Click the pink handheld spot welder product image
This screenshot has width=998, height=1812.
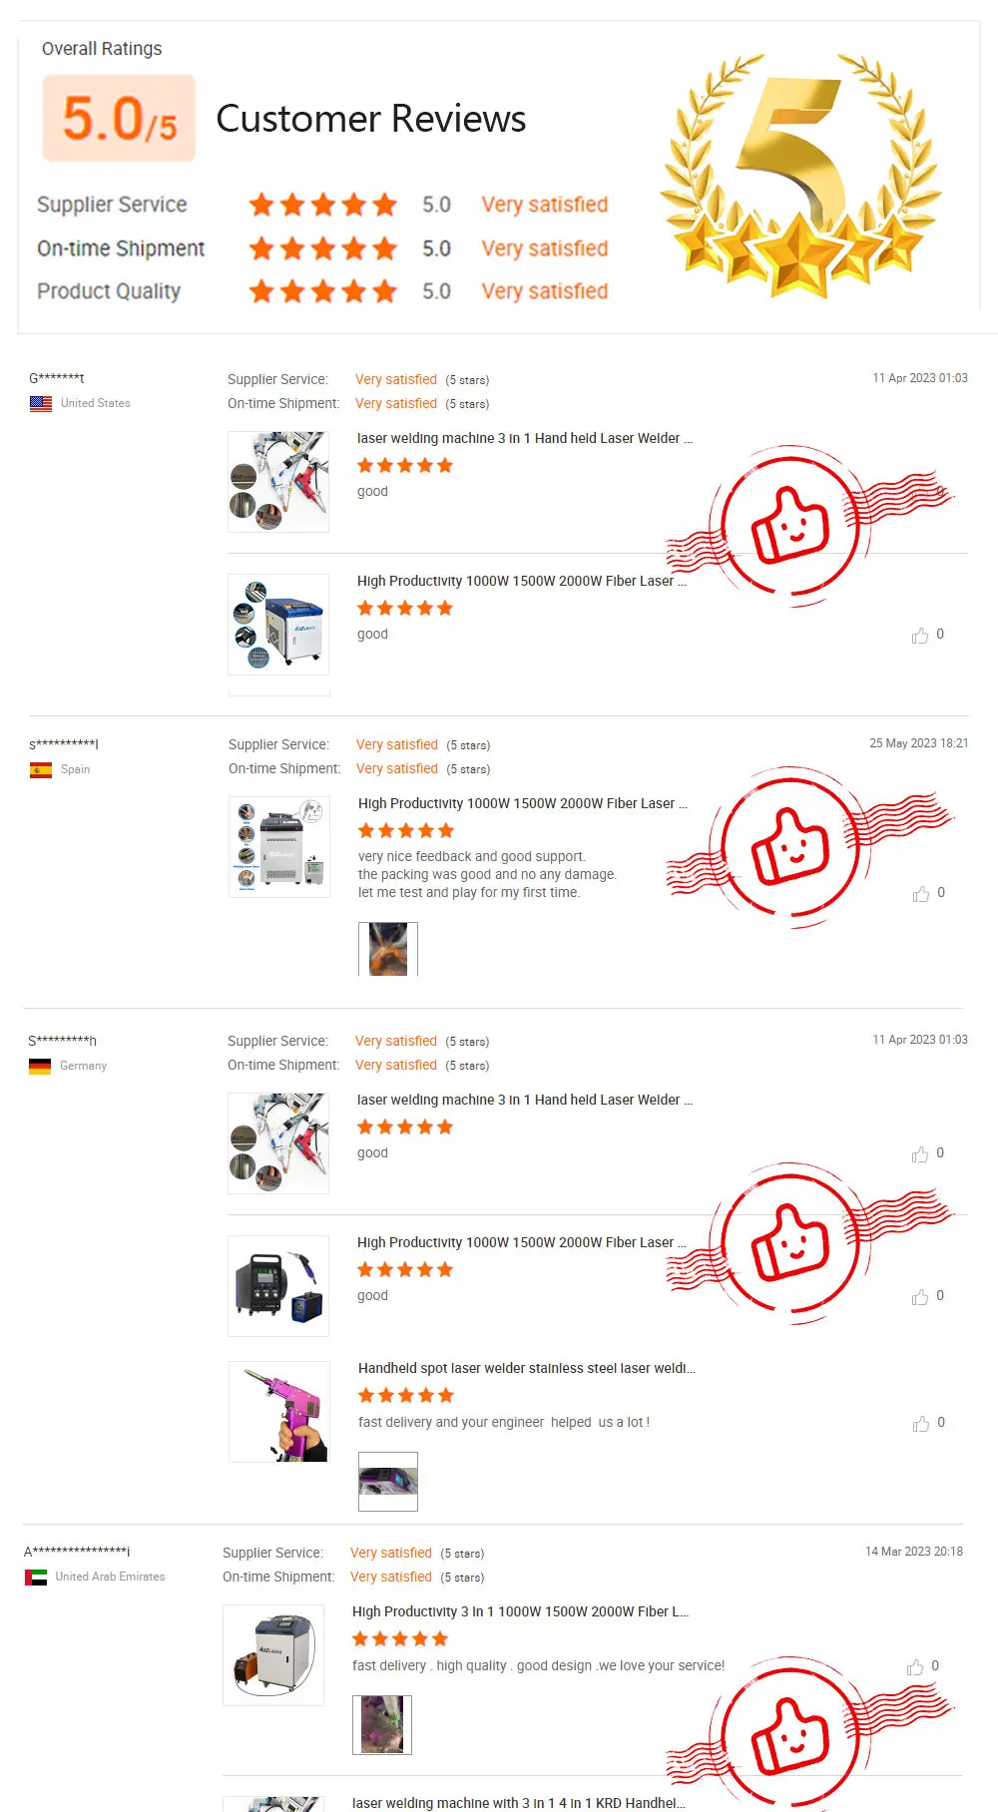click(x=278, y=1412)
